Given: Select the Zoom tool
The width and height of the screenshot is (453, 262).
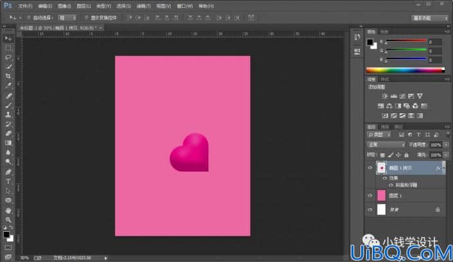Looking at the screenshot, I should point(8,220).
